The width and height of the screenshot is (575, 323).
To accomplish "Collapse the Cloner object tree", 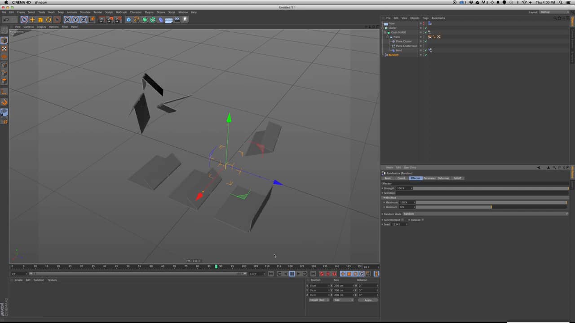I will [x=383, y=28].
